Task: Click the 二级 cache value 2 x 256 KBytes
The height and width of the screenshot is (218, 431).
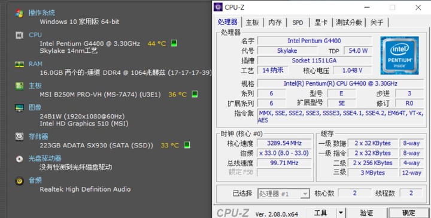Action: (x=373, y=163)
